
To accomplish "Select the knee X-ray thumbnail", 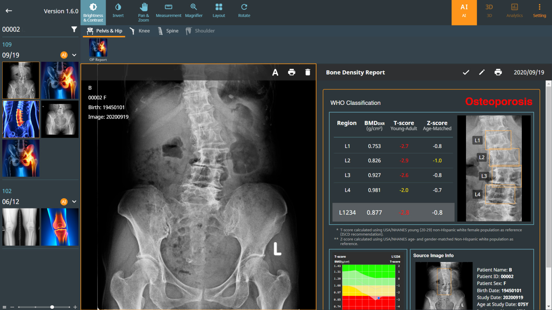I will (21, 227).
